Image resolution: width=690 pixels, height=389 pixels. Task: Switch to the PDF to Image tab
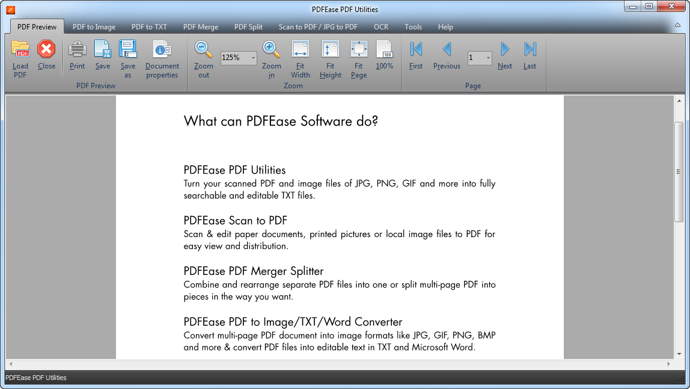pos(94,27)
